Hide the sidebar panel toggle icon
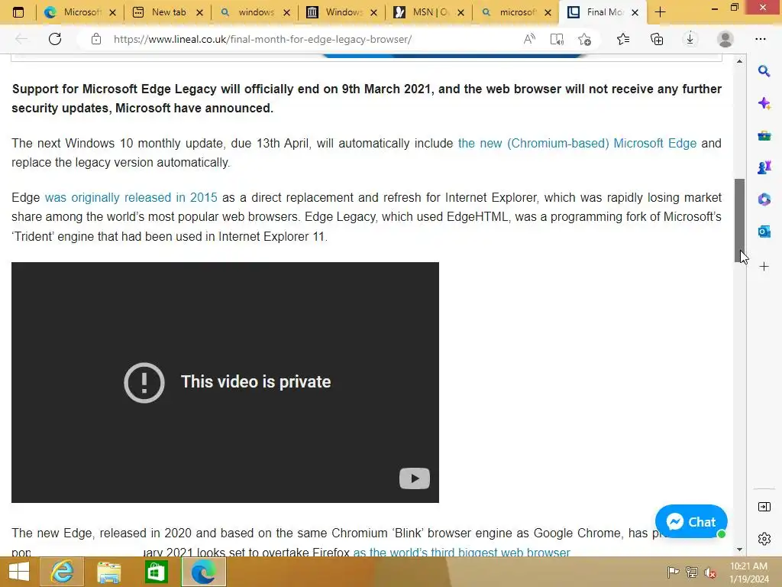 (x=764, y=507)
